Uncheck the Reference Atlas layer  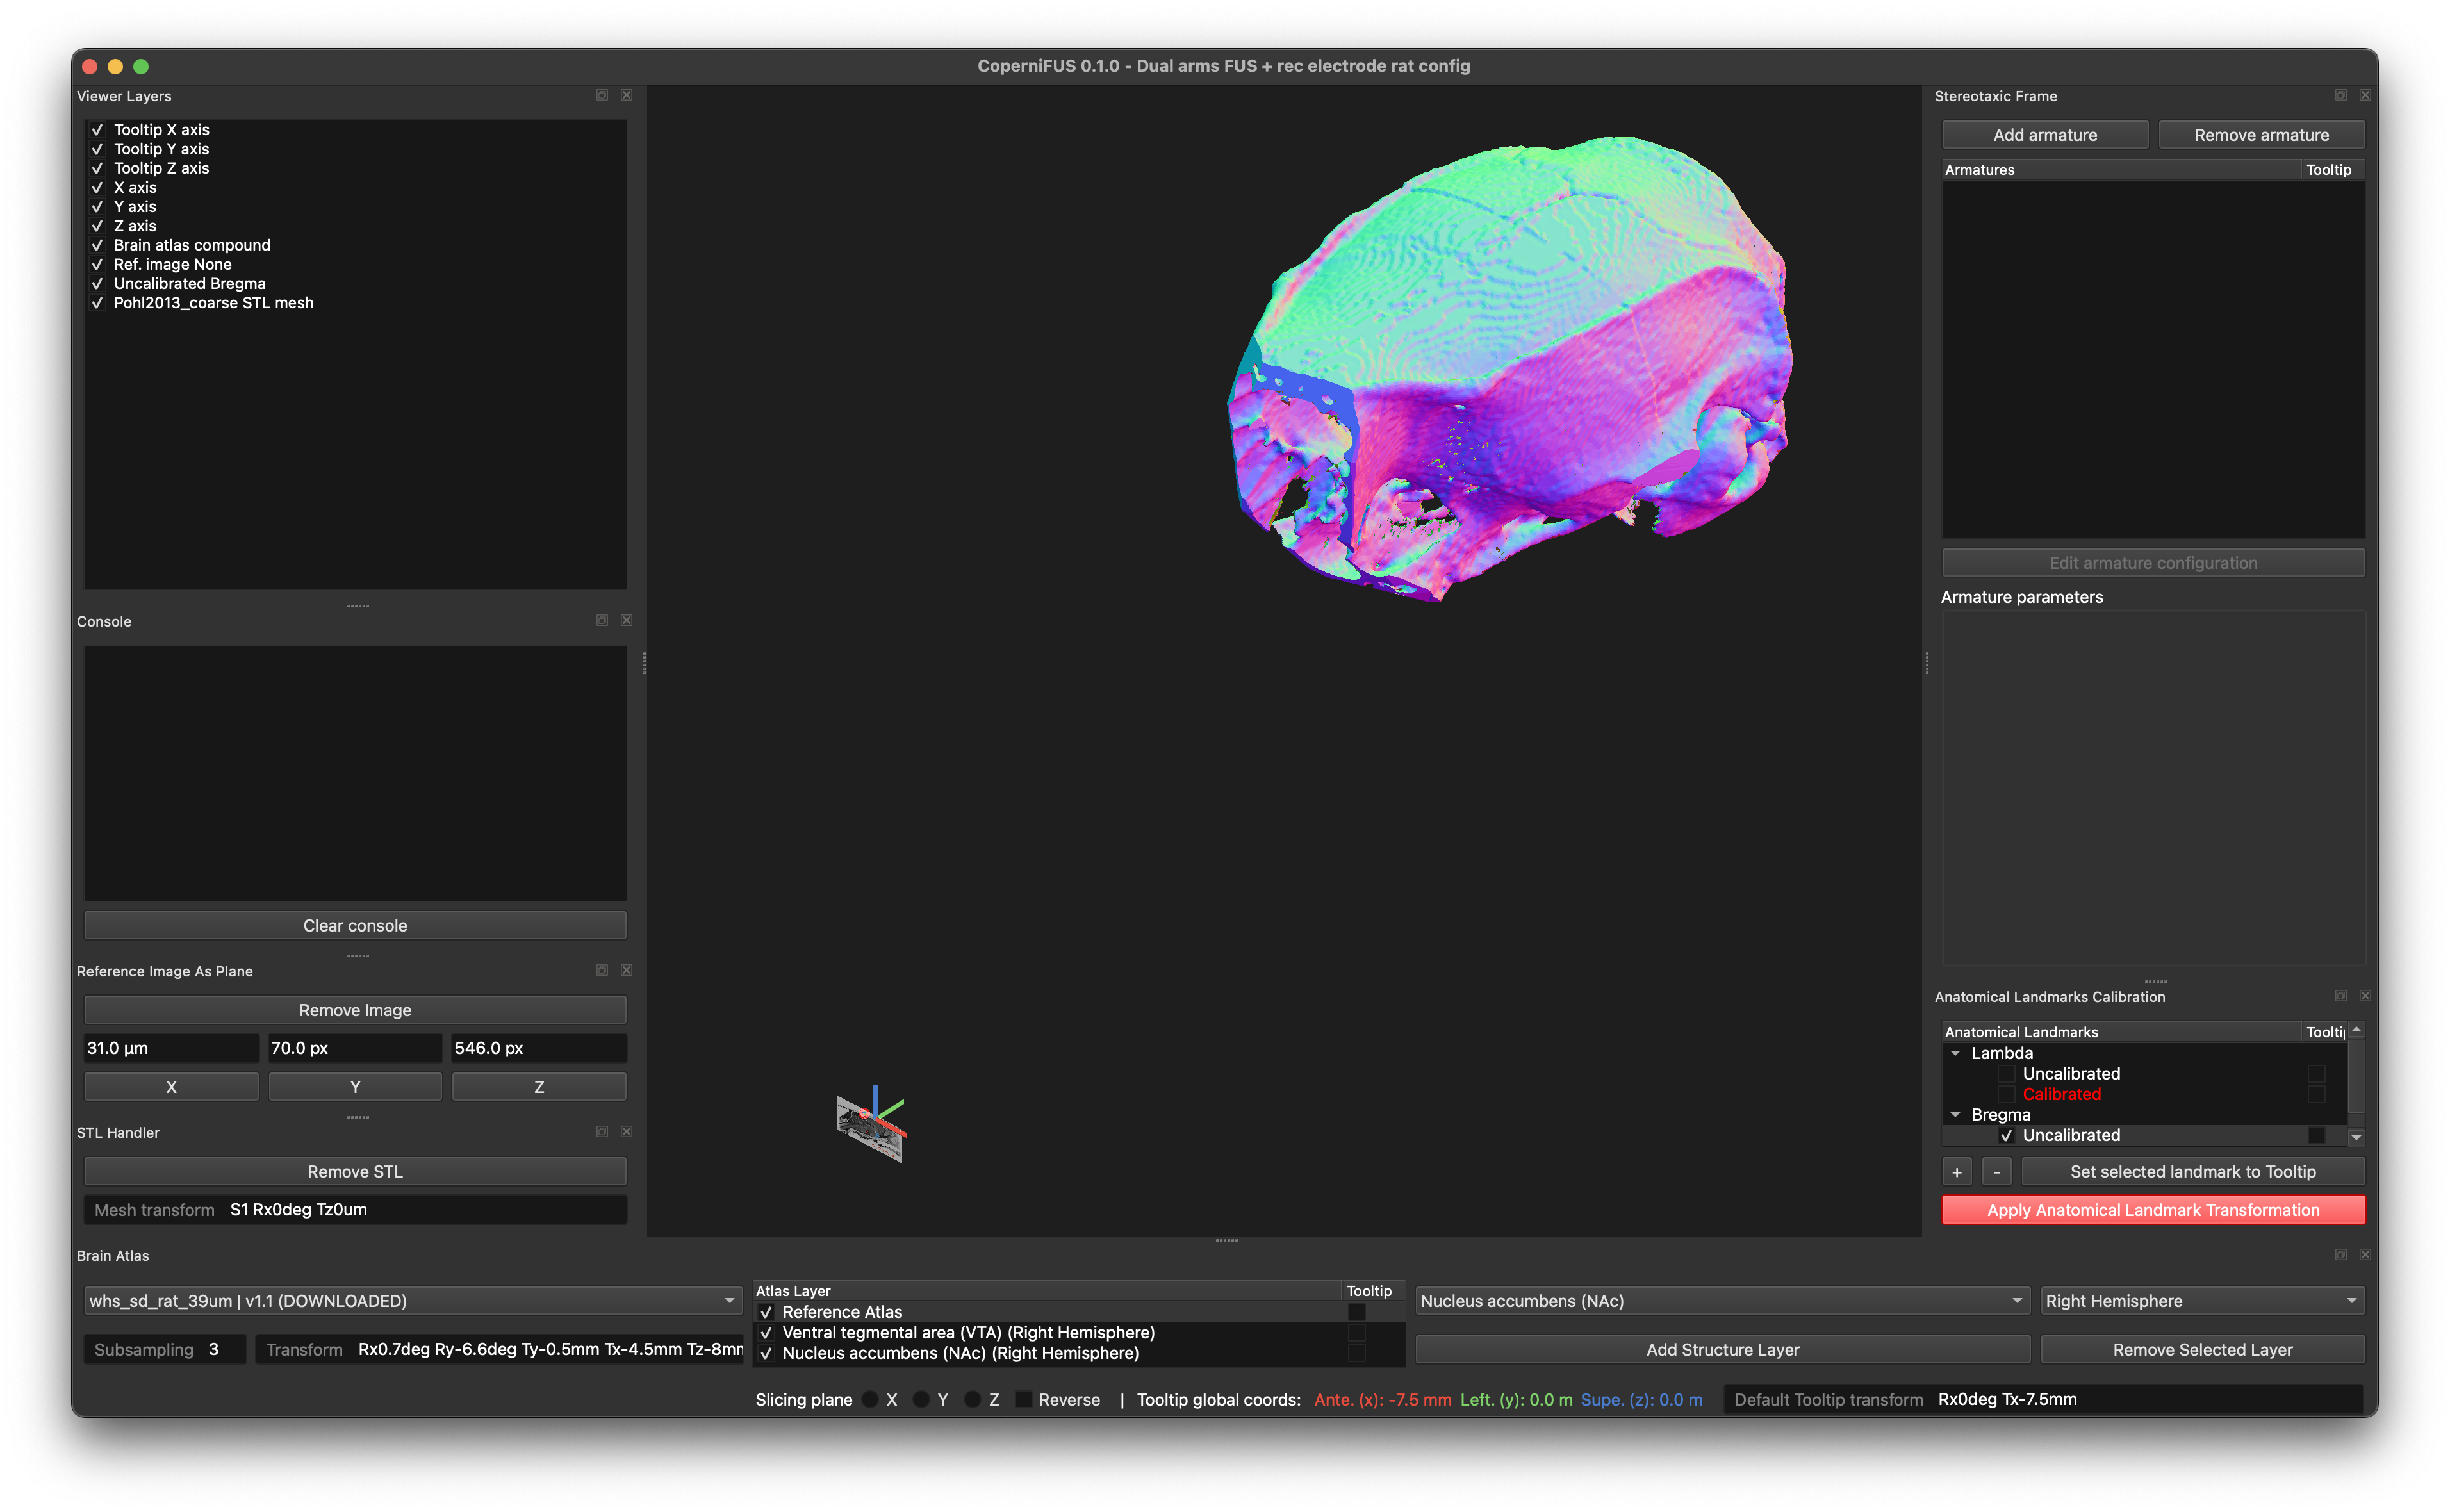(x=766, y=1312)
